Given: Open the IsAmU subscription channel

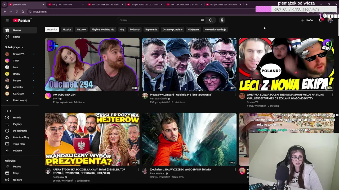Looking at the screenshot, I should 20,74.
